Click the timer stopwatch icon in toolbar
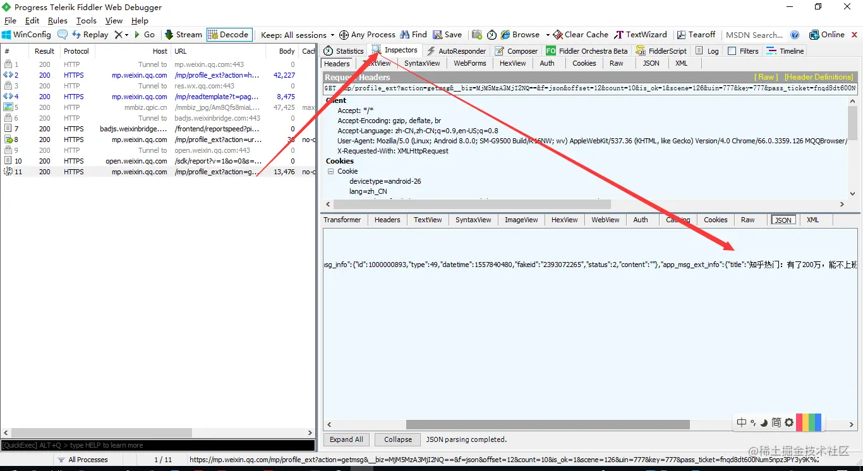863x471 pixels. pos(492,35)
